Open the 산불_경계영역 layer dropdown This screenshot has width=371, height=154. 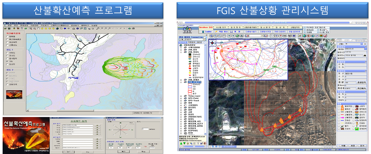click(x=204, y=39)
